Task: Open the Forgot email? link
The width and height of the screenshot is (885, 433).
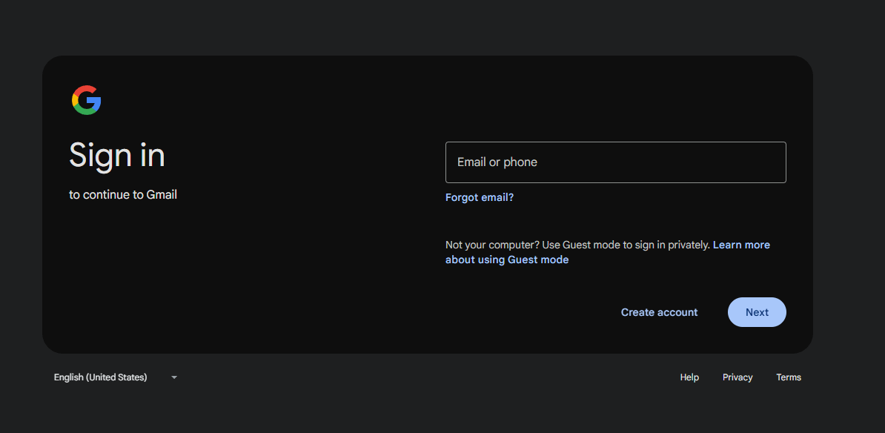Action: pyautogui.click(x=479, y=197)
